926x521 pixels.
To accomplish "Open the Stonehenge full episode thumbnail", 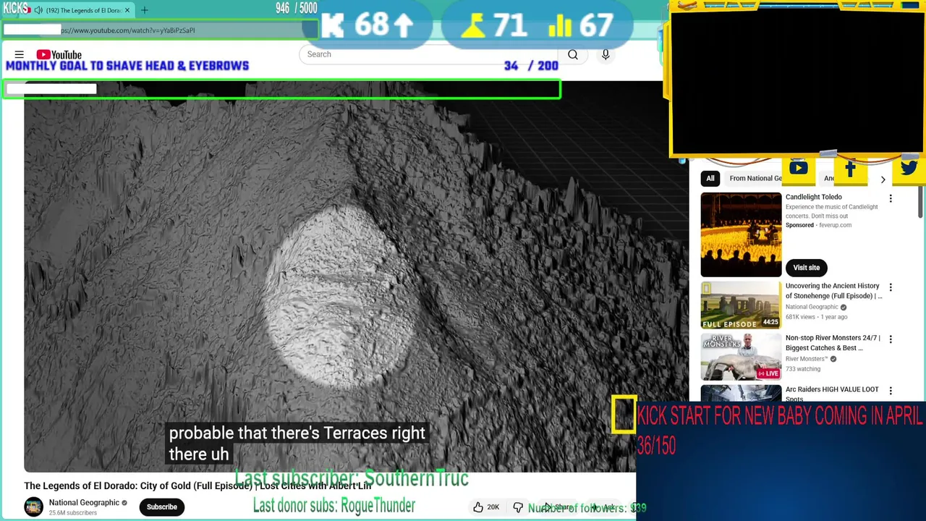I will point(741,305).
